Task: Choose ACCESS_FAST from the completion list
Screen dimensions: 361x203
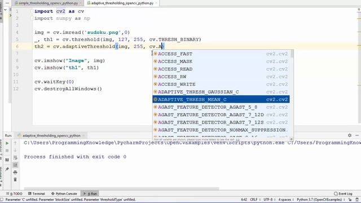Action: [221, 54]
